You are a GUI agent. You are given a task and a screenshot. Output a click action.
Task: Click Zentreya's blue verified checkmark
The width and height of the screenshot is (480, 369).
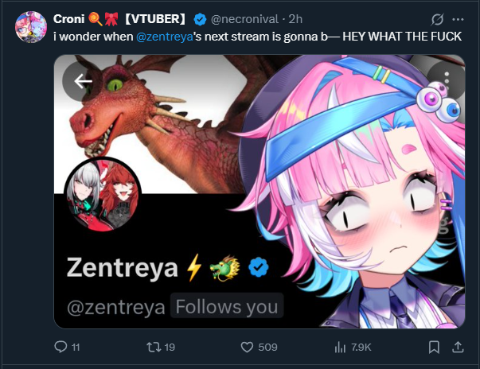tap(259, 267)
